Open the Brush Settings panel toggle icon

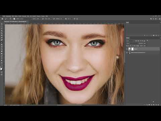click(x=14, y=19)
